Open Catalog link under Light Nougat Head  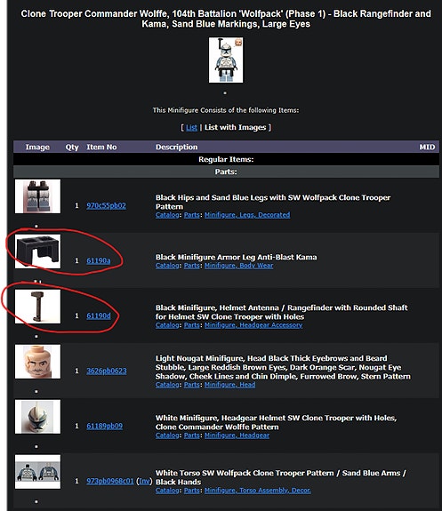pos(167,385)
